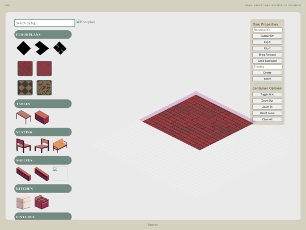This screenshot has width=306, height=230.
Task: Collapse the Floorplans category header
Action: tap(43, 35)
